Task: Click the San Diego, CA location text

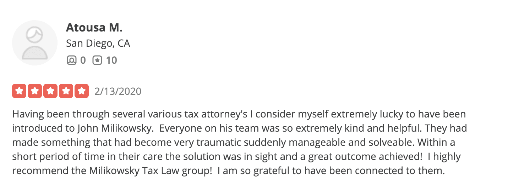Action: (98, 44)
